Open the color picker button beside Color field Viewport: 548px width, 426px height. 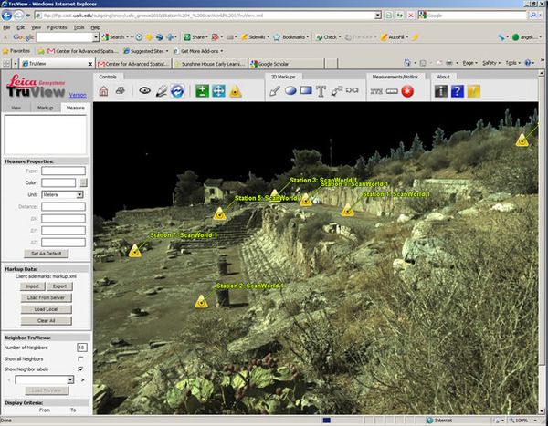[84, 182]
